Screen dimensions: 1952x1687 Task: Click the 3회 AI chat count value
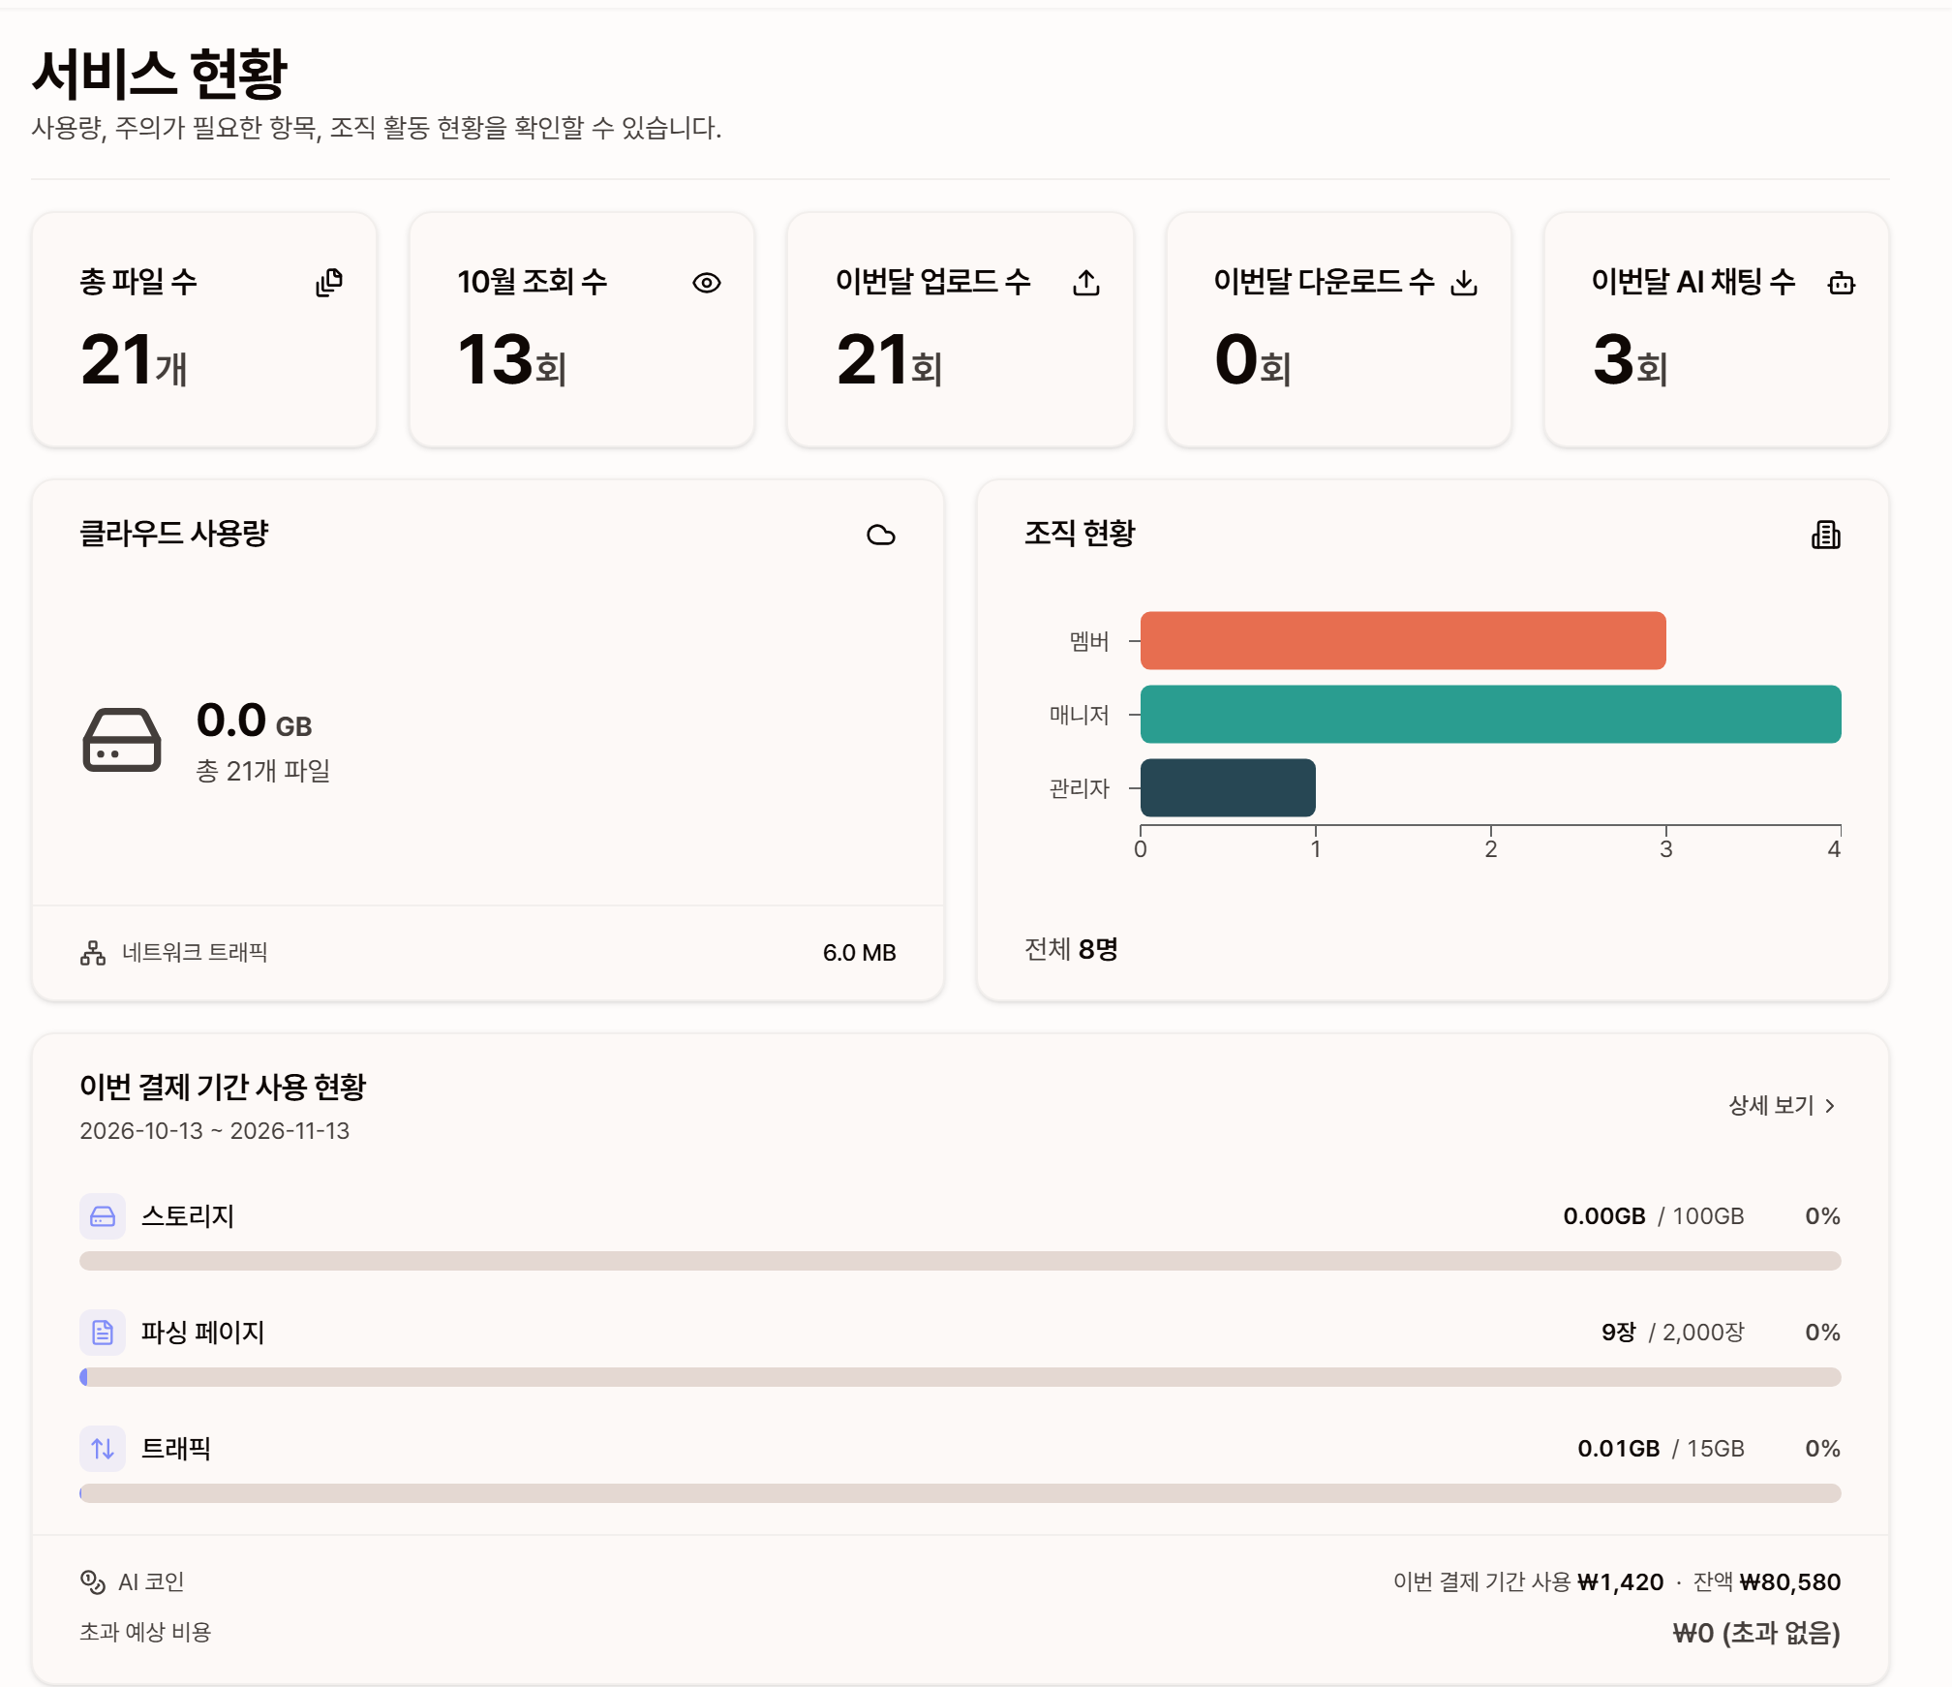point(1631,360)
